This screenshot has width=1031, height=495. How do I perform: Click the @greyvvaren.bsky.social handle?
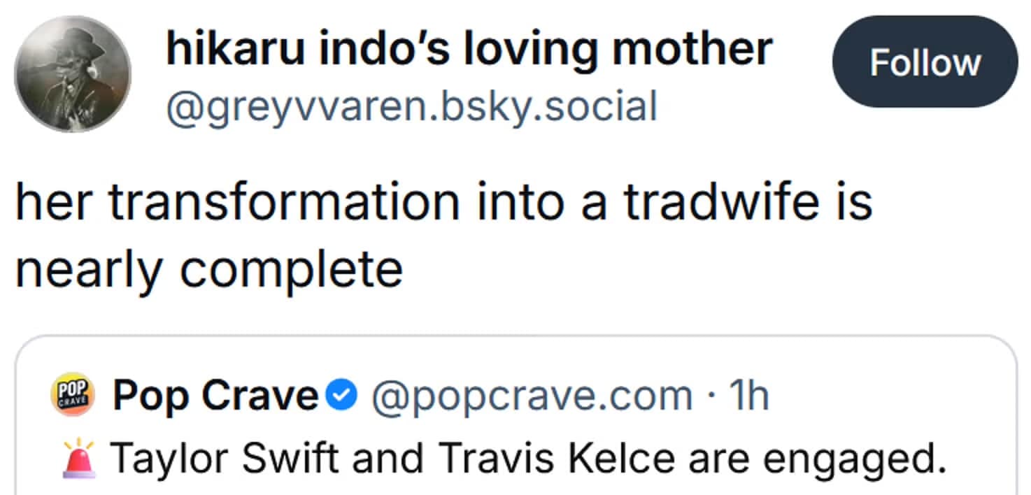pyautogui.click(x=411, y=106)
